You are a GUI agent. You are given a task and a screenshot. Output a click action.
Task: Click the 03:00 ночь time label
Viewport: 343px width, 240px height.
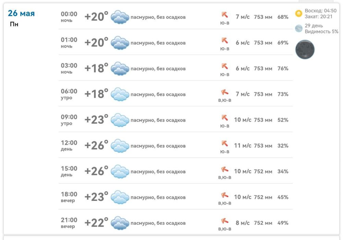click(69, 68)
